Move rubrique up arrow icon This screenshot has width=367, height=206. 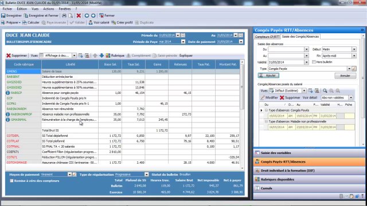[x=95, y=56]
